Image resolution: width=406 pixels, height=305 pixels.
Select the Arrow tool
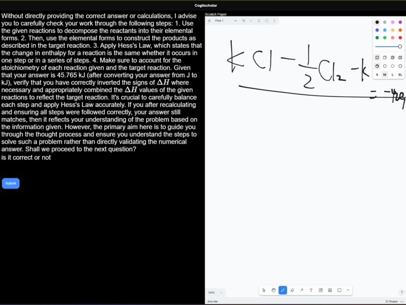[x=302, y=290]
